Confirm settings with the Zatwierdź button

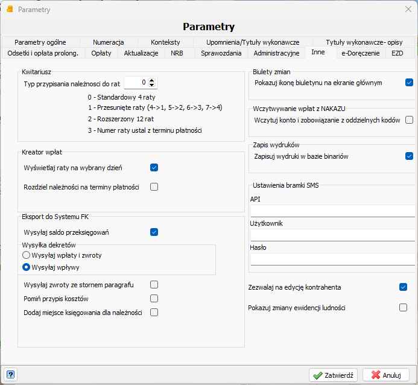[333, 375]
